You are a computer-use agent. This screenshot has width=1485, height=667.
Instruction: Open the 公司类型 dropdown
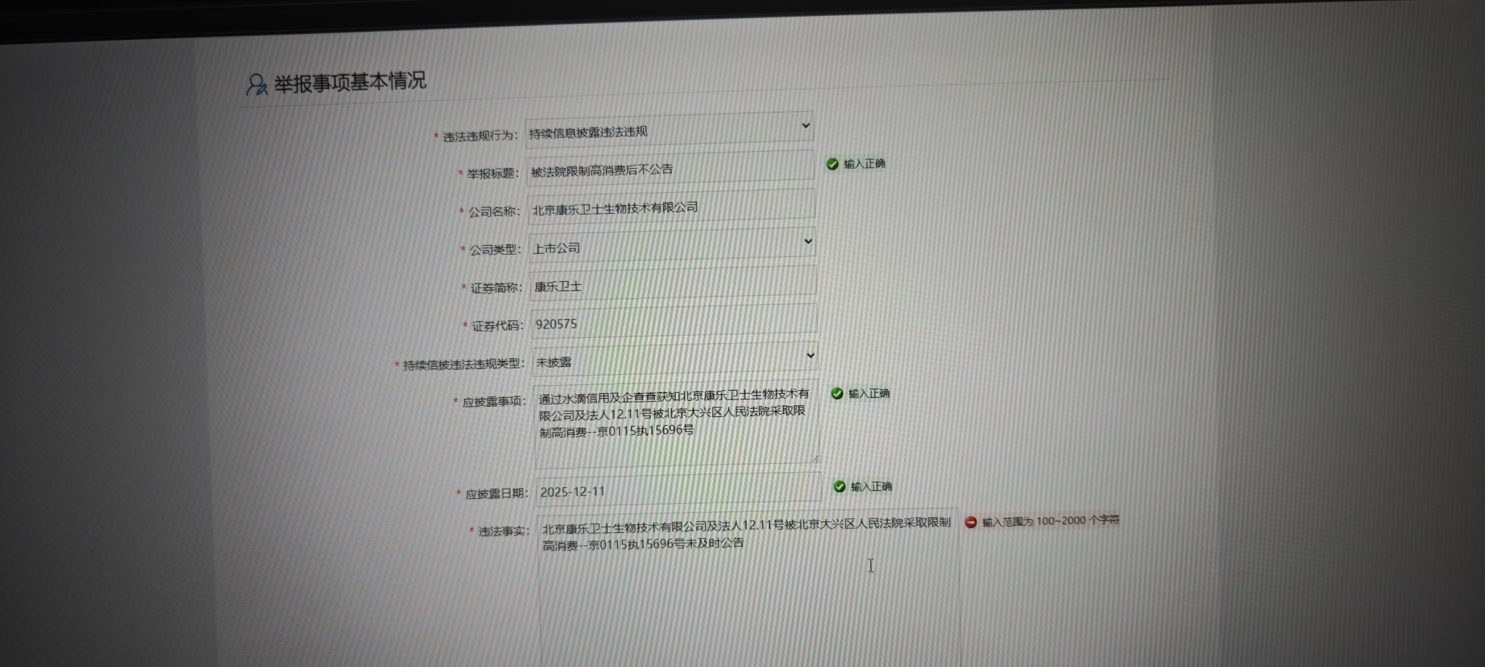(672, 245)
